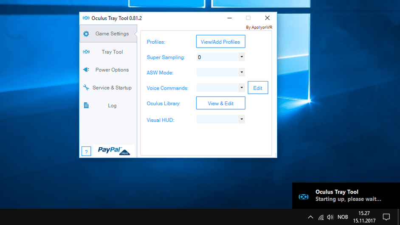
Task: Expand the Visual HUD dropdown
Action: click(x=242, y=119)
